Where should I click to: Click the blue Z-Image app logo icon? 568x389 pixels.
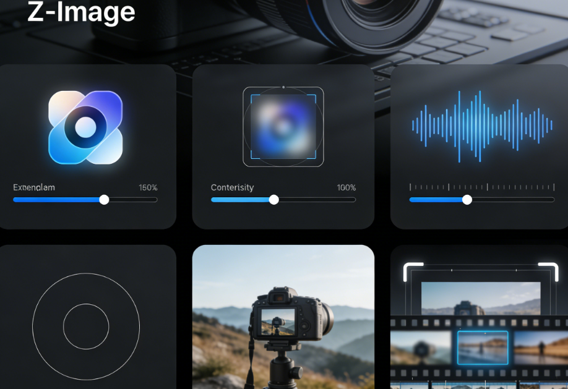[85, 127]
